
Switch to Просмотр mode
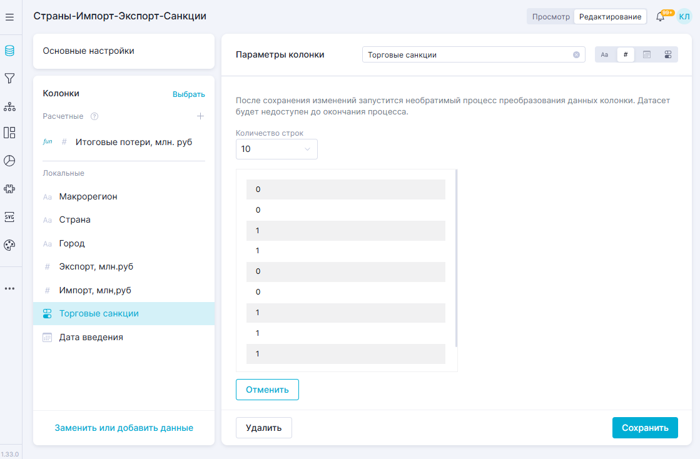coord(550,17)
